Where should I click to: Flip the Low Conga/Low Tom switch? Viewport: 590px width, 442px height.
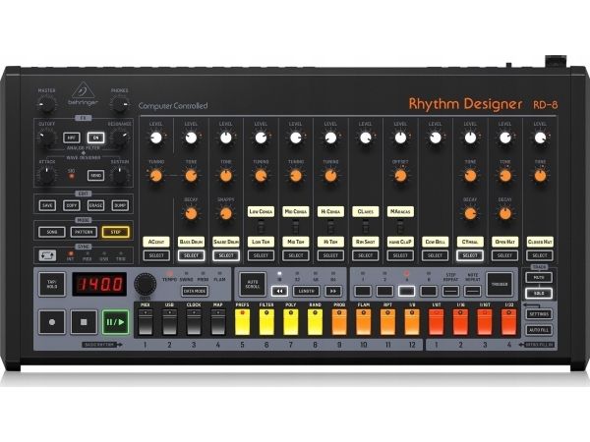pos(261,226)
